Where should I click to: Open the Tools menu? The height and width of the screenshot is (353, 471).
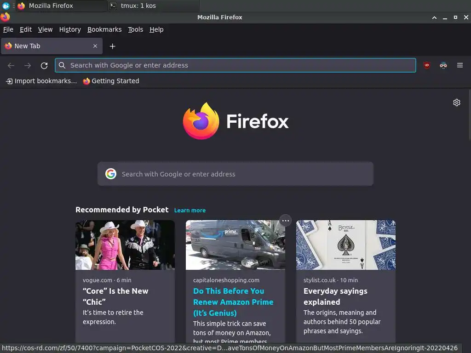point(136,29)
